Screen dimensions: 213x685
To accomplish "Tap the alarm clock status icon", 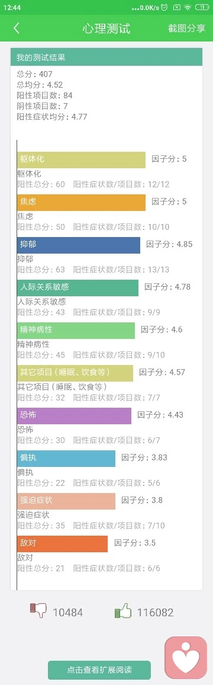I will (164, 8).
